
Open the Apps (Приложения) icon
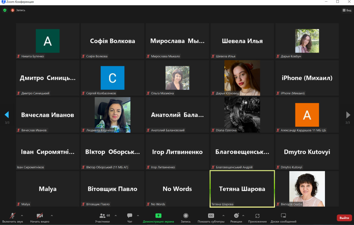[257, 216]
